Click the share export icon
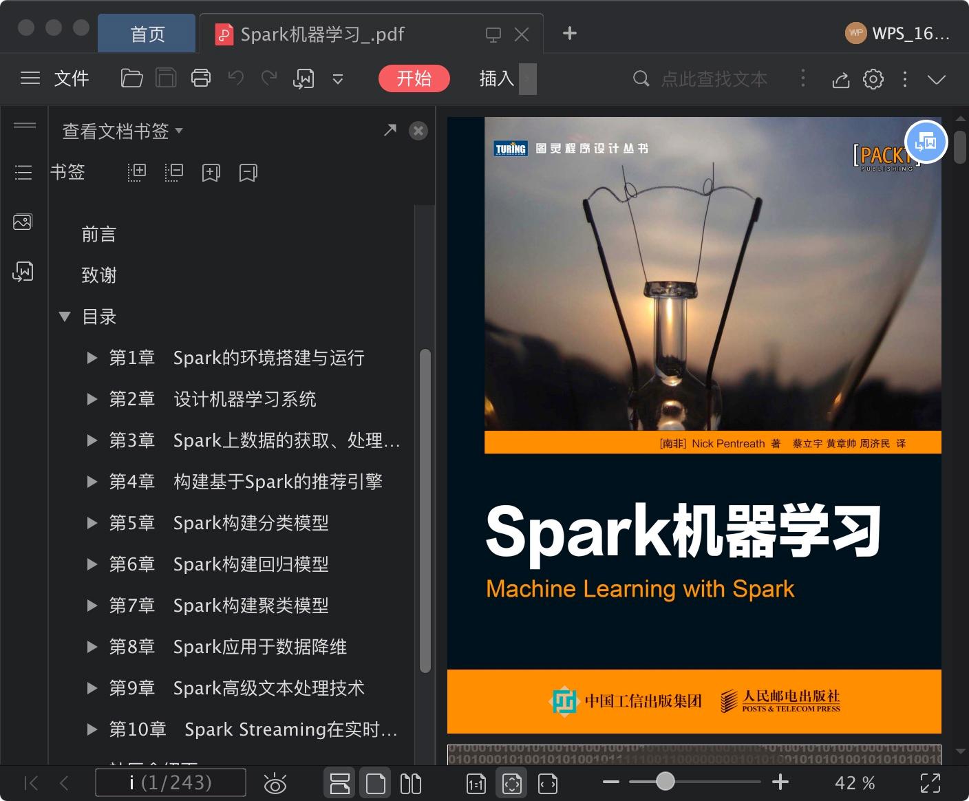Image resolution: width=969 pixels, height=801 pixels. 840,80
